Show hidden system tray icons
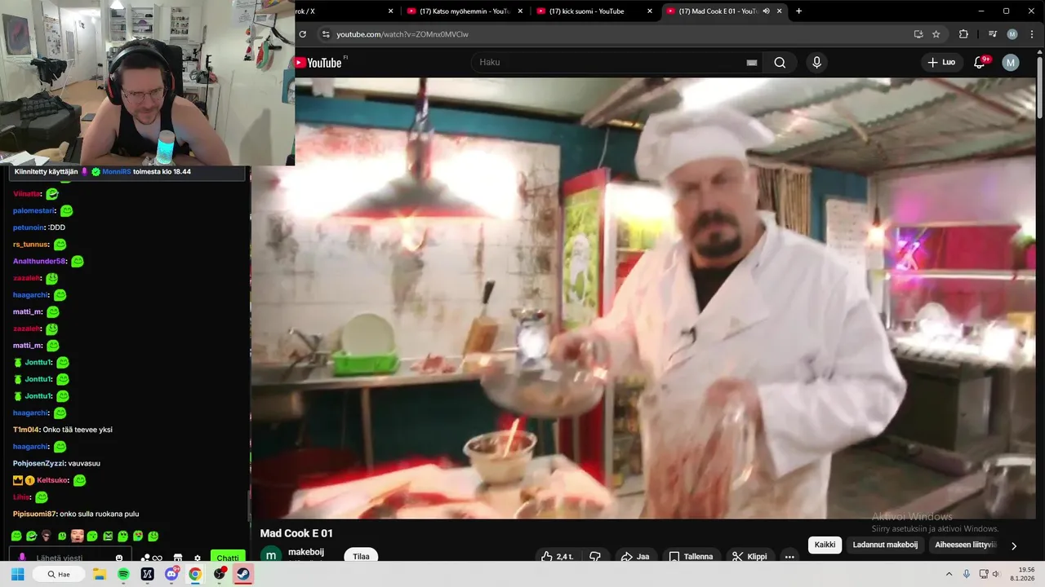Image resolution: width=1045 pixels, height=587 pixels. tap(949, 574)
